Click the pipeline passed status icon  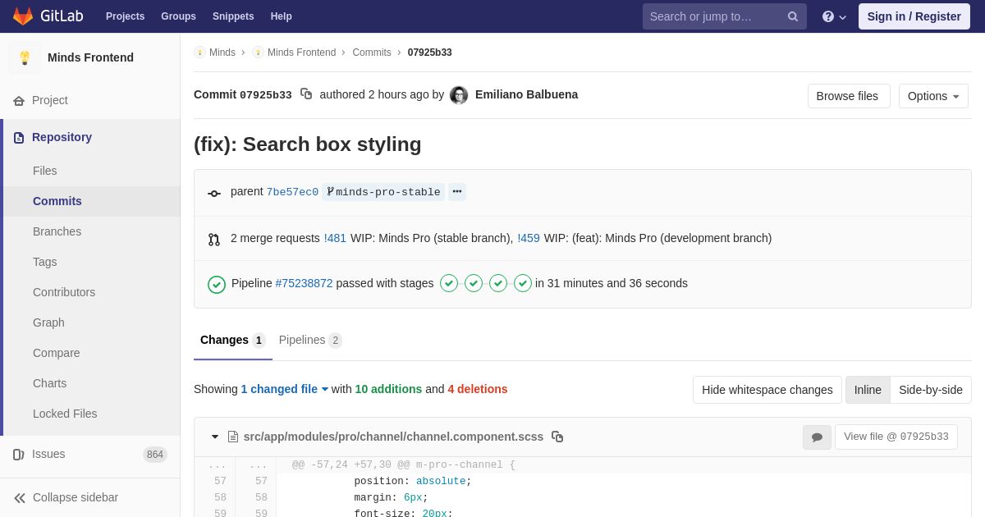[x=217, y=284]
